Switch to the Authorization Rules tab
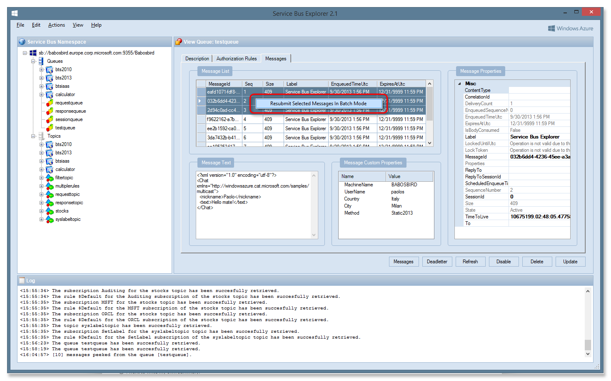Screen dimensions: 611x381 click(x=237, y=59)
